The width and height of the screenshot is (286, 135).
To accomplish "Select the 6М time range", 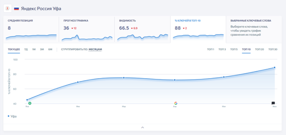I will pos(50,49).
